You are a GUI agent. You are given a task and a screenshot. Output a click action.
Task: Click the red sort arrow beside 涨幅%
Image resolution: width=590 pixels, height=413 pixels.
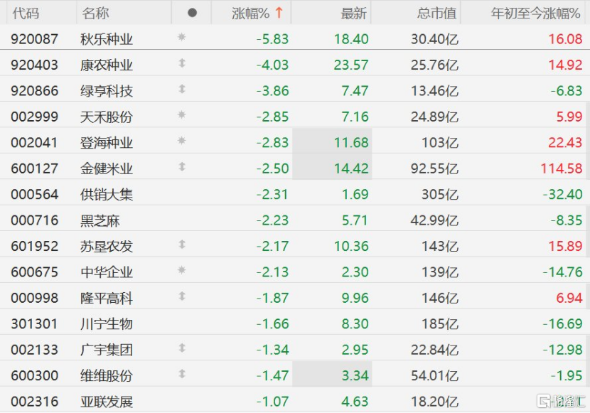point(279,12)
